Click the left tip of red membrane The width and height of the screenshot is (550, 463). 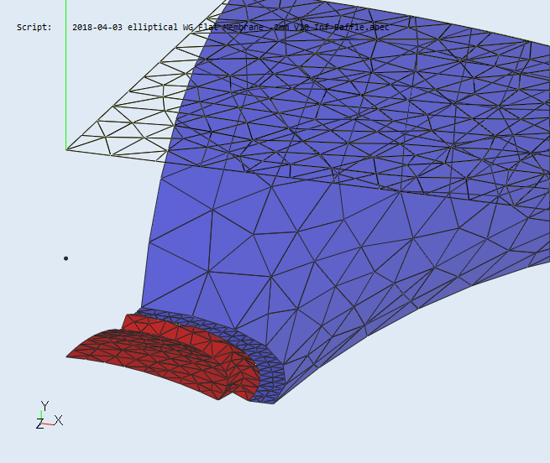(71, 356)
